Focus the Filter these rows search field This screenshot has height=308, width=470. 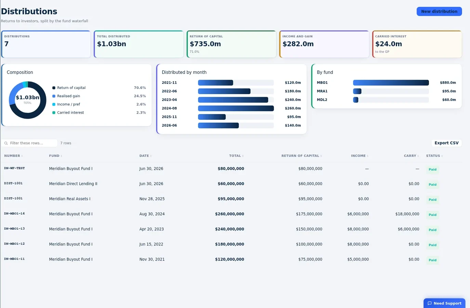(29, 143)
